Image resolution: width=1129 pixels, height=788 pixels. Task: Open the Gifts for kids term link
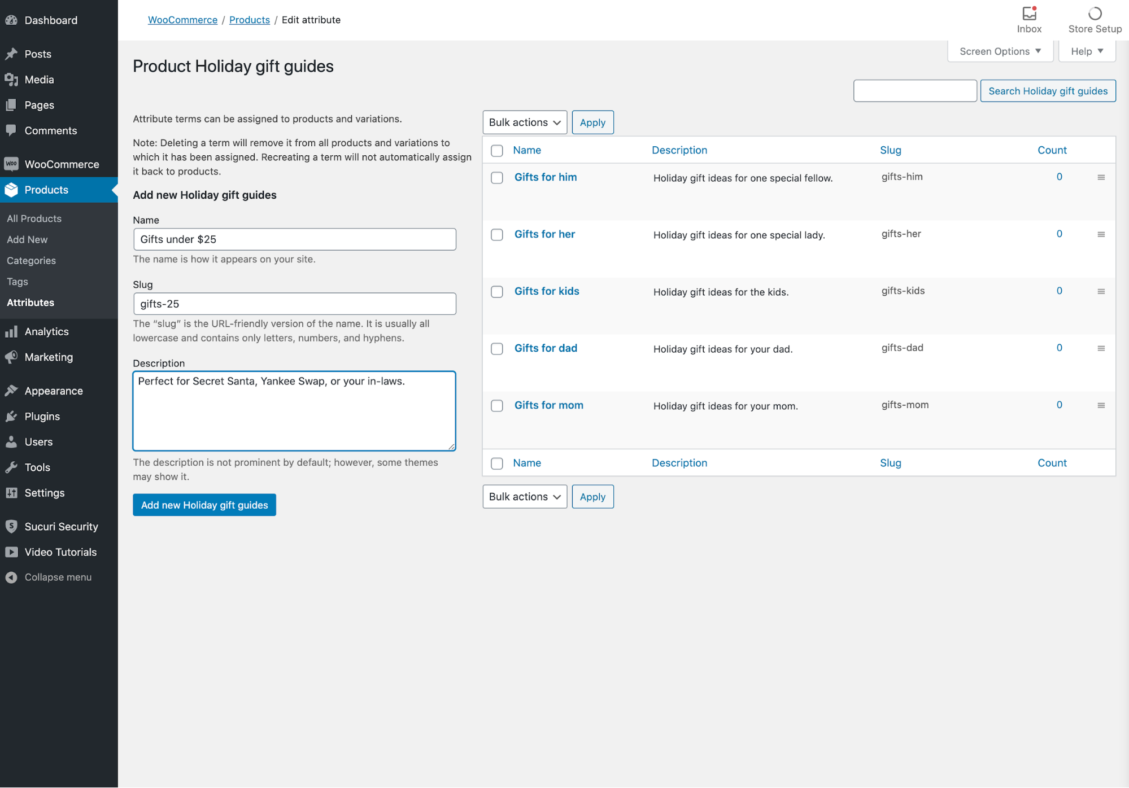pyautogui.click(x=547, y=291)
